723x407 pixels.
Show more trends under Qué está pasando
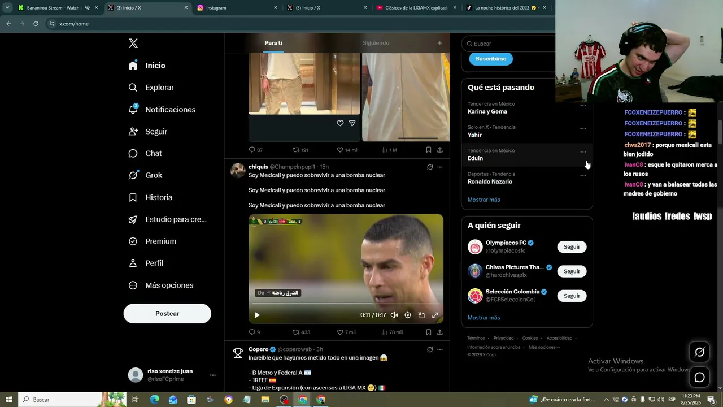pyautogui.click(x=484, y=200)
